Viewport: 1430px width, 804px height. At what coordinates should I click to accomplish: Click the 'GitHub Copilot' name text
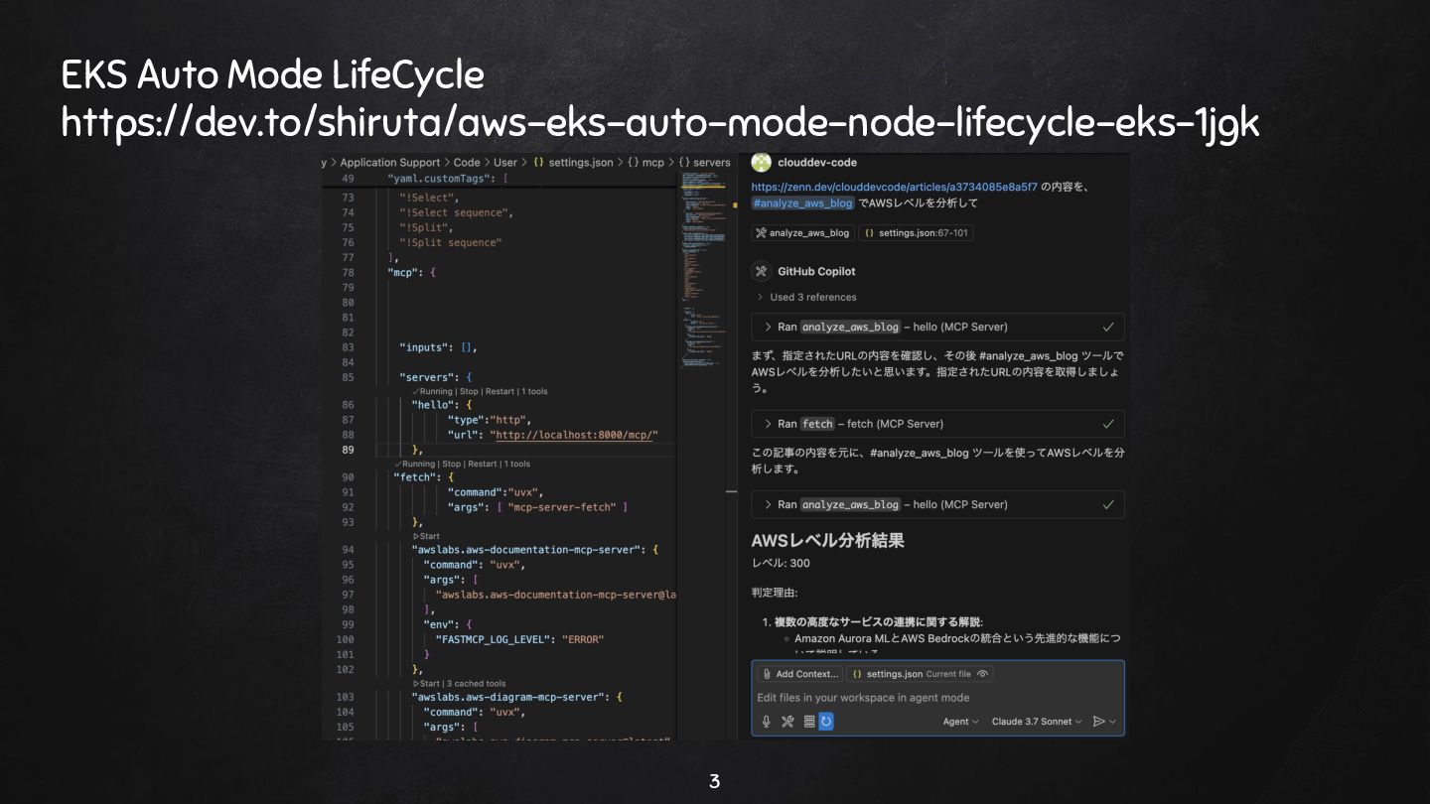point(816,271)
